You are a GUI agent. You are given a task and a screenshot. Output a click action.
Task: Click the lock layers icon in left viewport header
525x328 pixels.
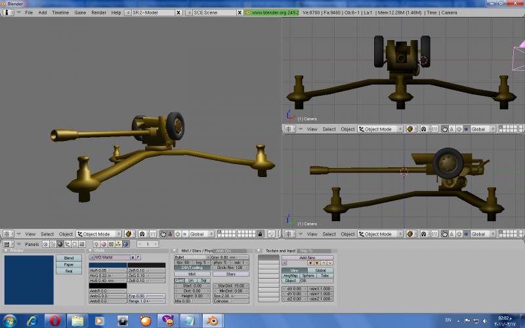(x=261, y=234)
